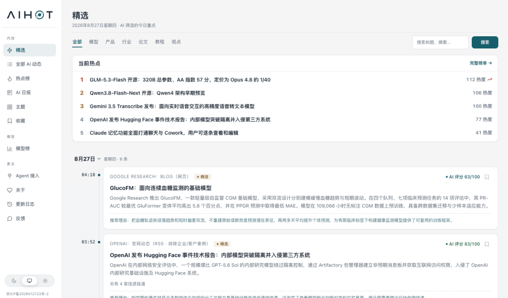Switch to light theme sun toggle

(x=45, y=281)
